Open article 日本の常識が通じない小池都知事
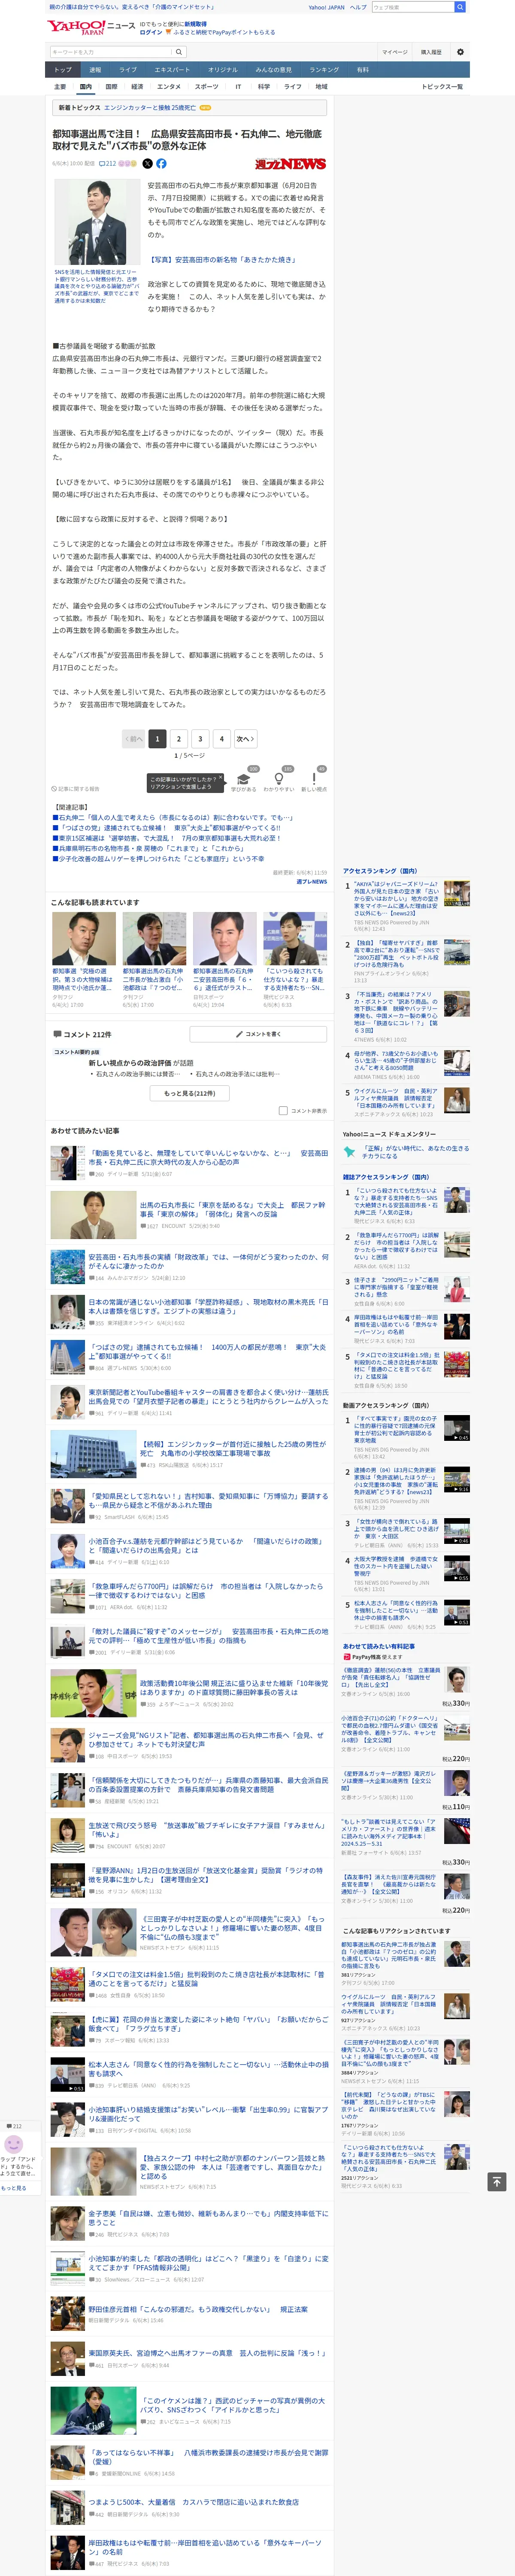This screenshot has height=2576, width=515. click(208, 1306)
